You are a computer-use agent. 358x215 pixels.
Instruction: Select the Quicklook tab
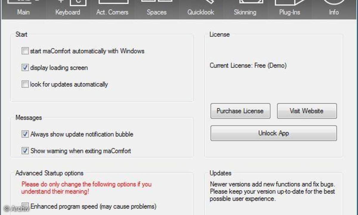pyautogui.click(x=201, y=9)
